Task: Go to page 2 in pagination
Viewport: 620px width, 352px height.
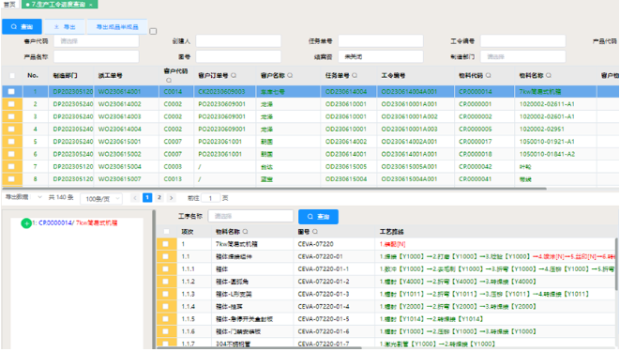Action: coord(159,197)
